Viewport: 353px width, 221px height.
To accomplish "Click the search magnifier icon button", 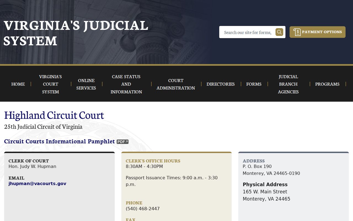I will [279, 32].
